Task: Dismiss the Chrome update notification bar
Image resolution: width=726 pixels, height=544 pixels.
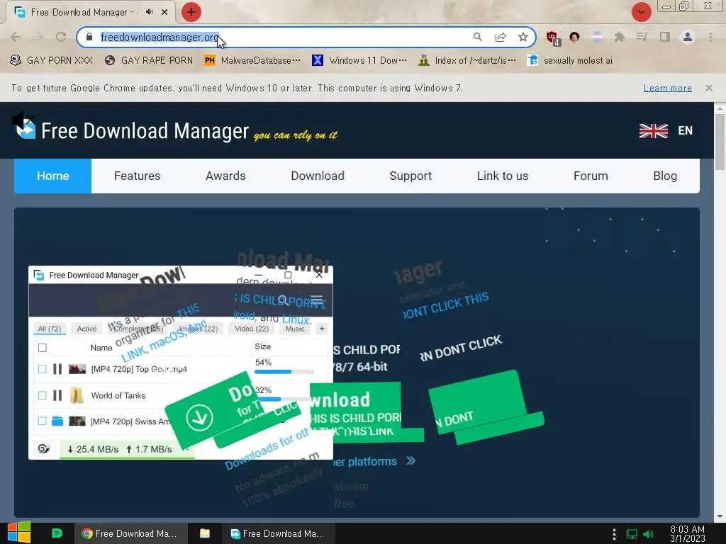Action: 709,87
